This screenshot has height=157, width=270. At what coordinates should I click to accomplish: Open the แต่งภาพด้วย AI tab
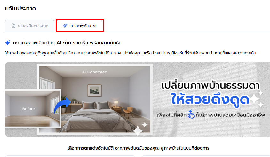[x=80, y=26]
